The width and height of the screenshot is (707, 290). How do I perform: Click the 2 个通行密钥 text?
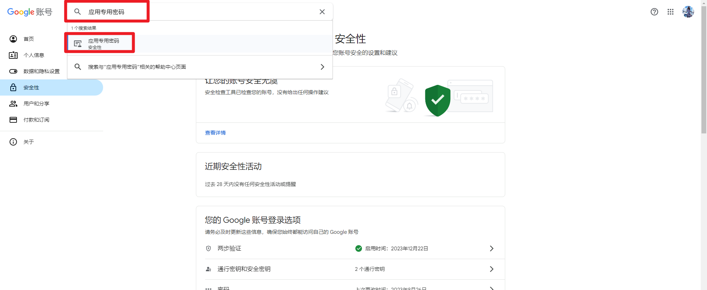click(x=370, y=269)
